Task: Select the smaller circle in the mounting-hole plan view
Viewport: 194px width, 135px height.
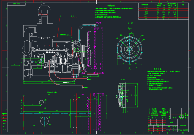Action: (41, 102)
